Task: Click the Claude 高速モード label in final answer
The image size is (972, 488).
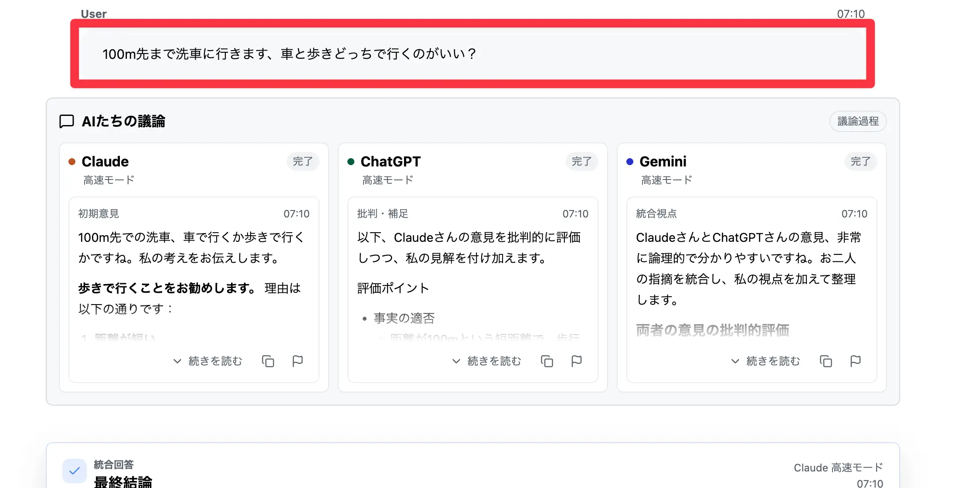Action: coord(839,468)
